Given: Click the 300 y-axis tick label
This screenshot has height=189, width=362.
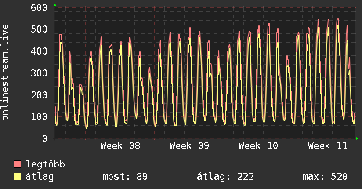Looking at the screenshot, I should (x=40, y=73).
